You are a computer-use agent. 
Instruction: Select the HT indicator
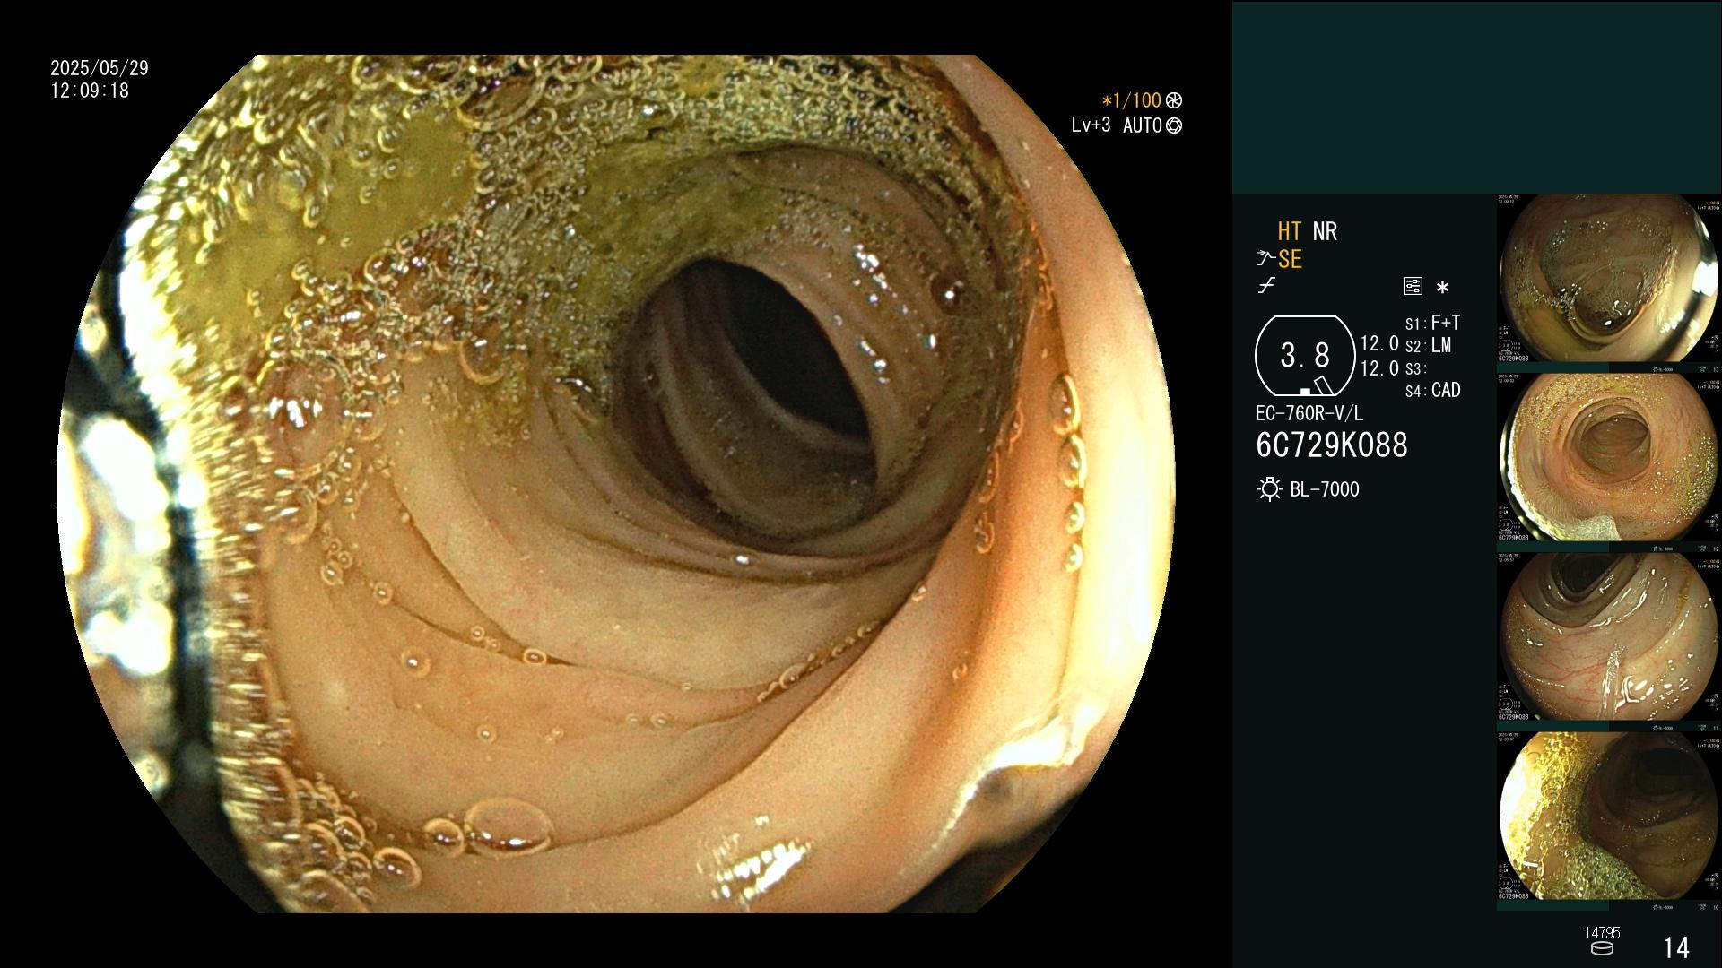1289,231
